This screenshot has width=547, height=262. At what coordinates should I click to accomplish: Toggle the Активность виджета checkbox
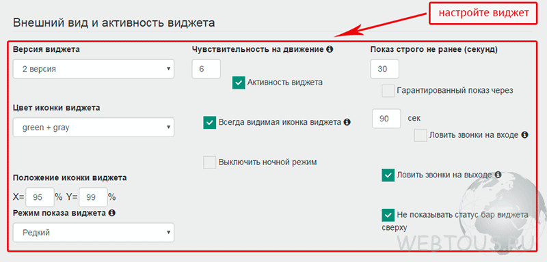[239, 83]
